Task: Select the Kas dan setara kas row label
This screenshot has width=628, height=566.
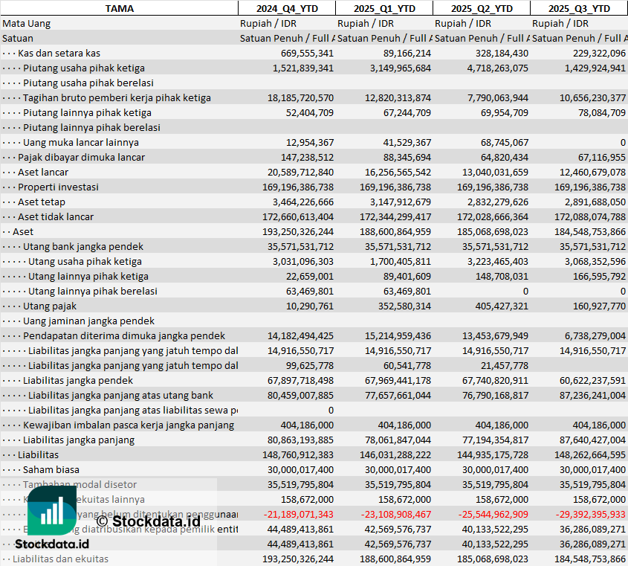Action: coord(59,53)
